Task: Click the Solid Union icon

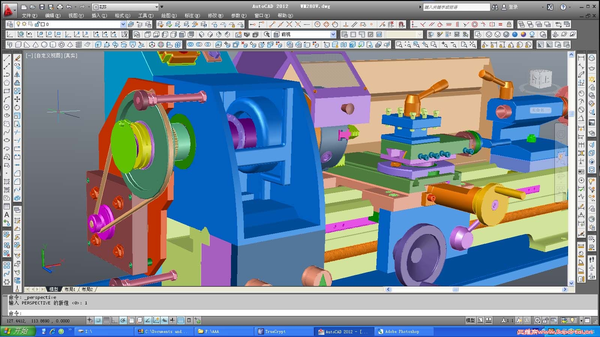Action: [x=190, y=45]
